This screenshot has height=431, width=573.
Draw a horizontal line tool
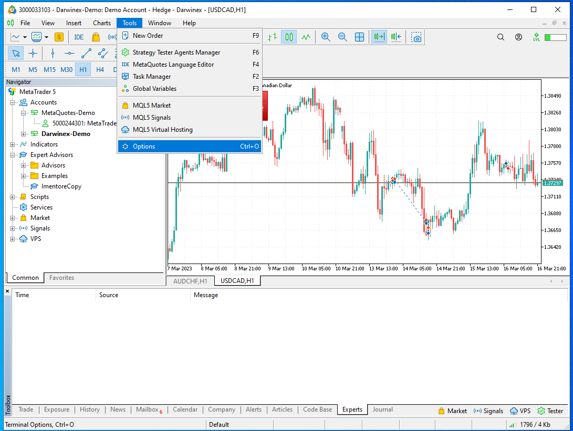[69, 54]
